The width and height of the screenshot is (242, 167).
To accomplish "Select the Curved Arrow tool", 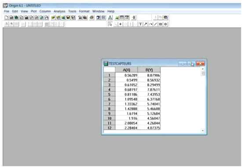I will click(150, 24).
